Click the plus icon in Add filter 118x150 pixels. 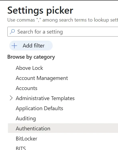coord(14,46)
